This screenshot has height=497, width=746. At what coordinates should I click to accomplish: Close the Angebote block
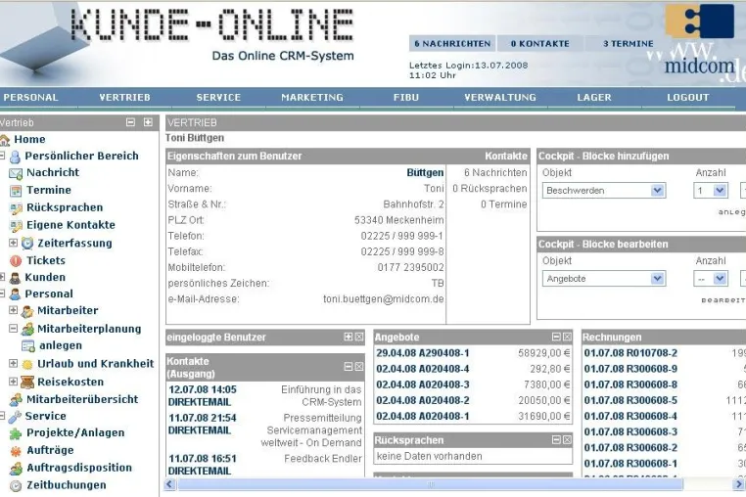pyautogui.click(x=567, y=337)
